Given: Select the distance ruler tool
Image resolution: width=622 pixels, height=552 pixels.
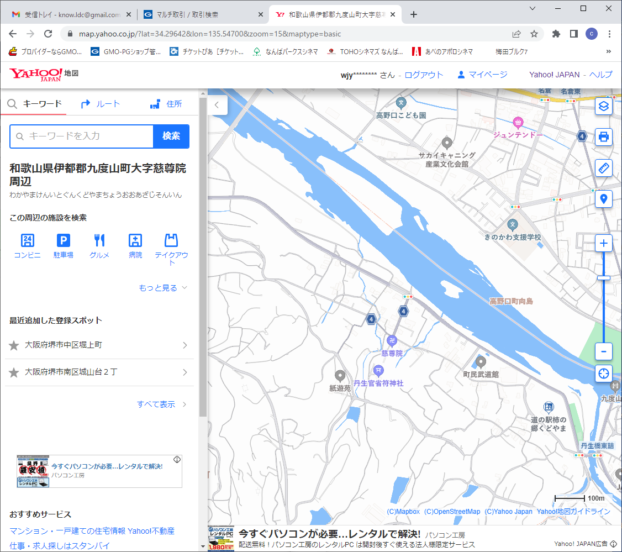Looking at the screenshot, I should 604,168.
